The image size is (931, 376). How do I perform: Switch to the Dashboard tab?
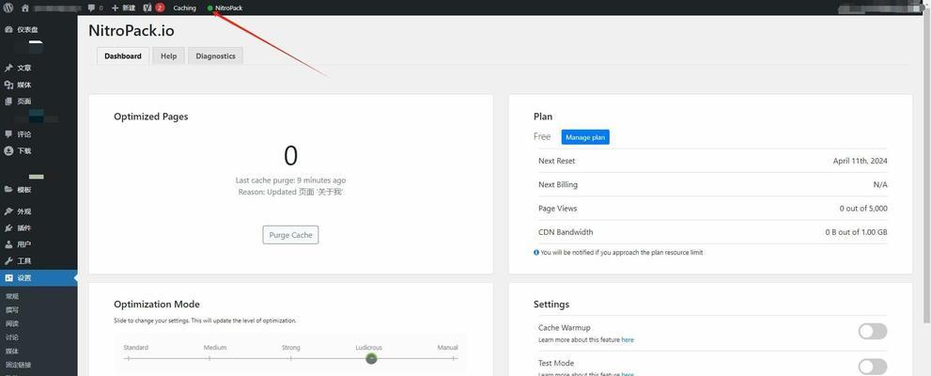[x=123, y=55]
